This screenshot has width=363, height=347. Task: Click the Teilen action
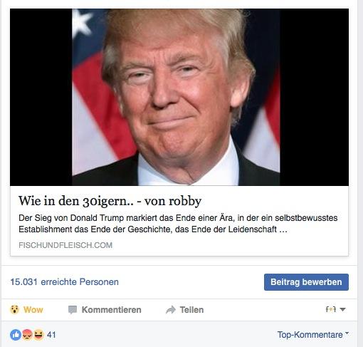tap(184, 310)
